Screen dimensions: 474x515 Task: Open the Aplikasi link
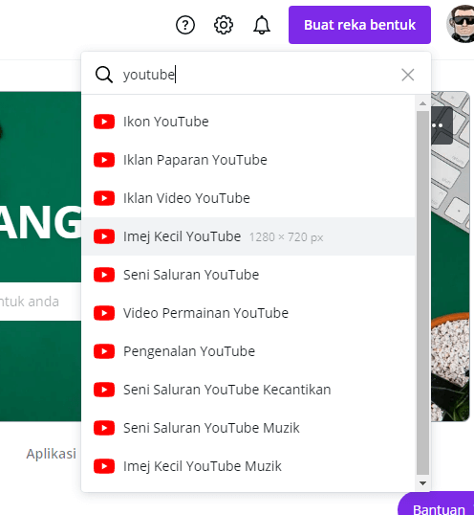click(x=52, y=454)
